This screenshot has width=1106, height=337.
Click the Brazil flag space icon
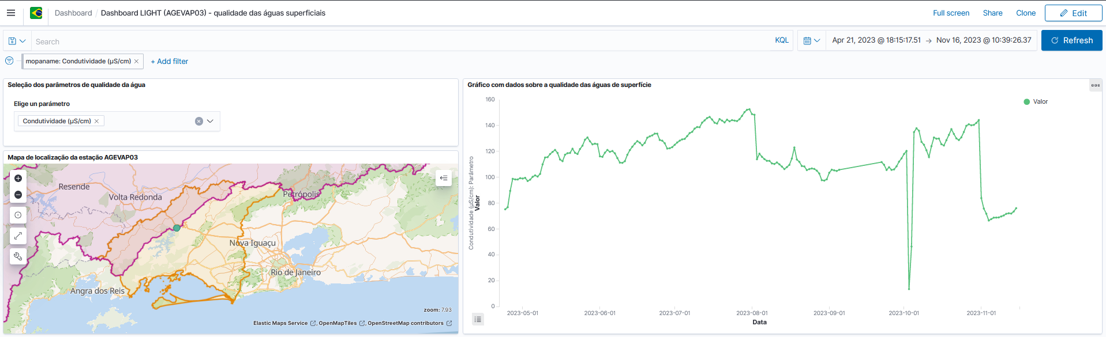coord(36,13)
